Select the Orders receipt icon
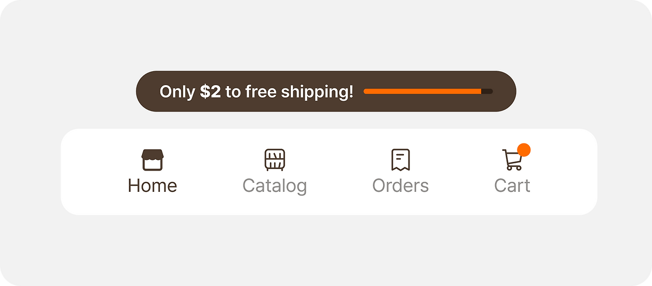Screen dimensions: 652x286 pos(400,160)
